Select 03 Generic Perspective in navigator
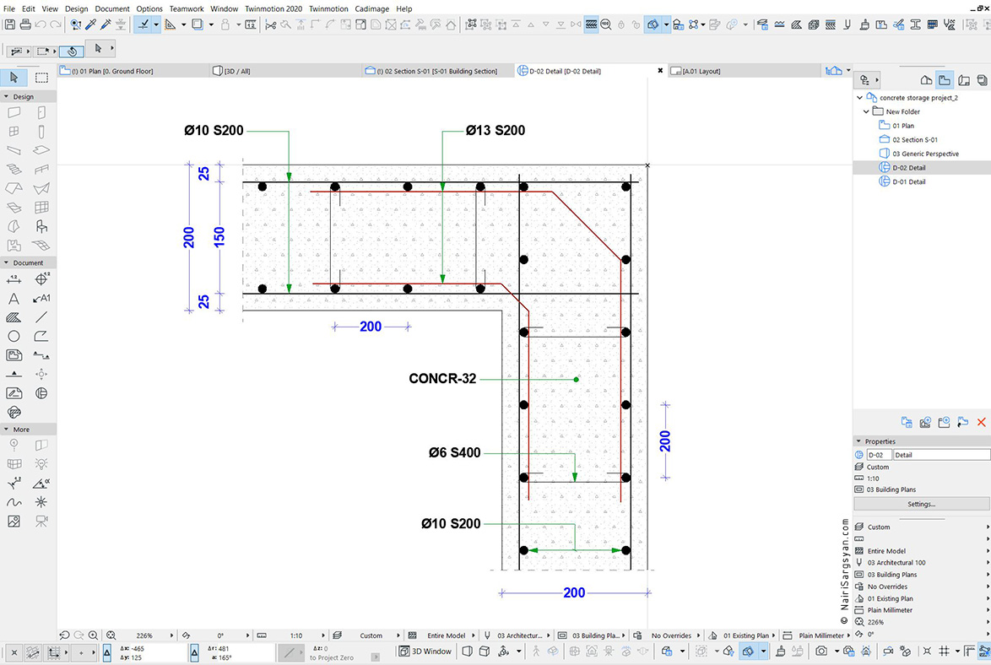 click(925, 154)
